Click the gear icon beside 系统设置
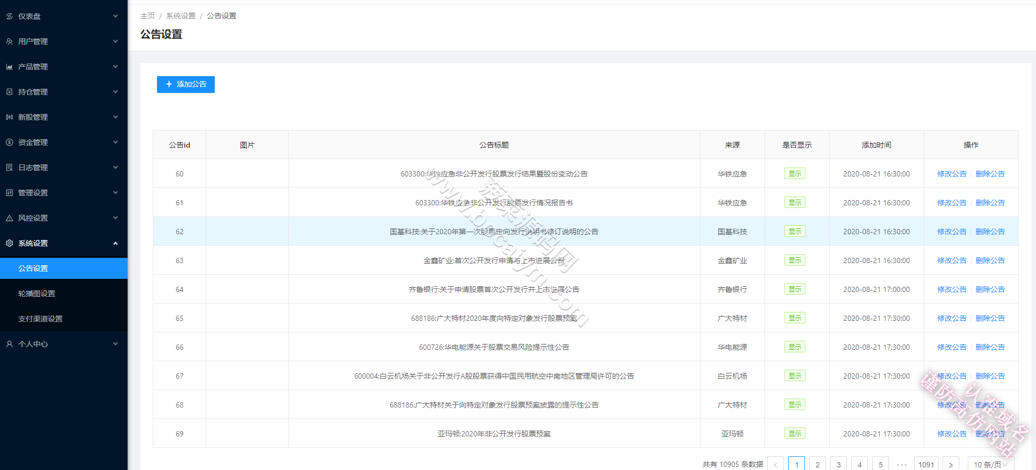1036x470 pixels. click(x=9, y=243)
